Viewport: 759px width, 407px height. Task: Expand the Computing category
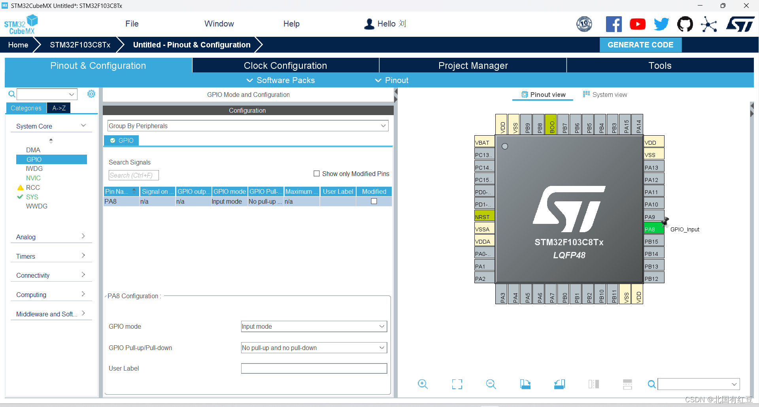pyautogui.click(x=51, y=295)
